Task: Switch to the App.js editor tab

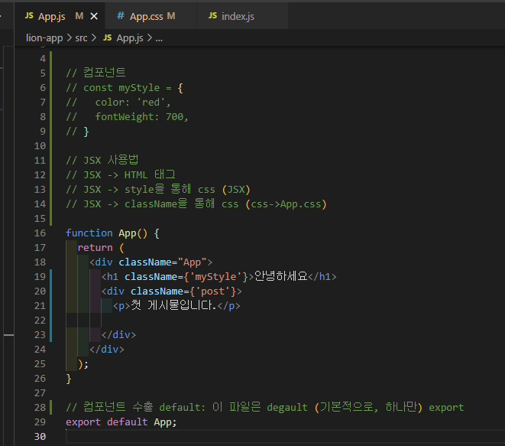Action: pyautogui.click(x=60, y=16)
